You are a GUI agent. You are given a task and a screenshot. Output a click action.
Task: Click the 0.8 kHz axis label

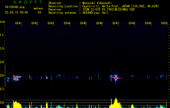[2, 76]
